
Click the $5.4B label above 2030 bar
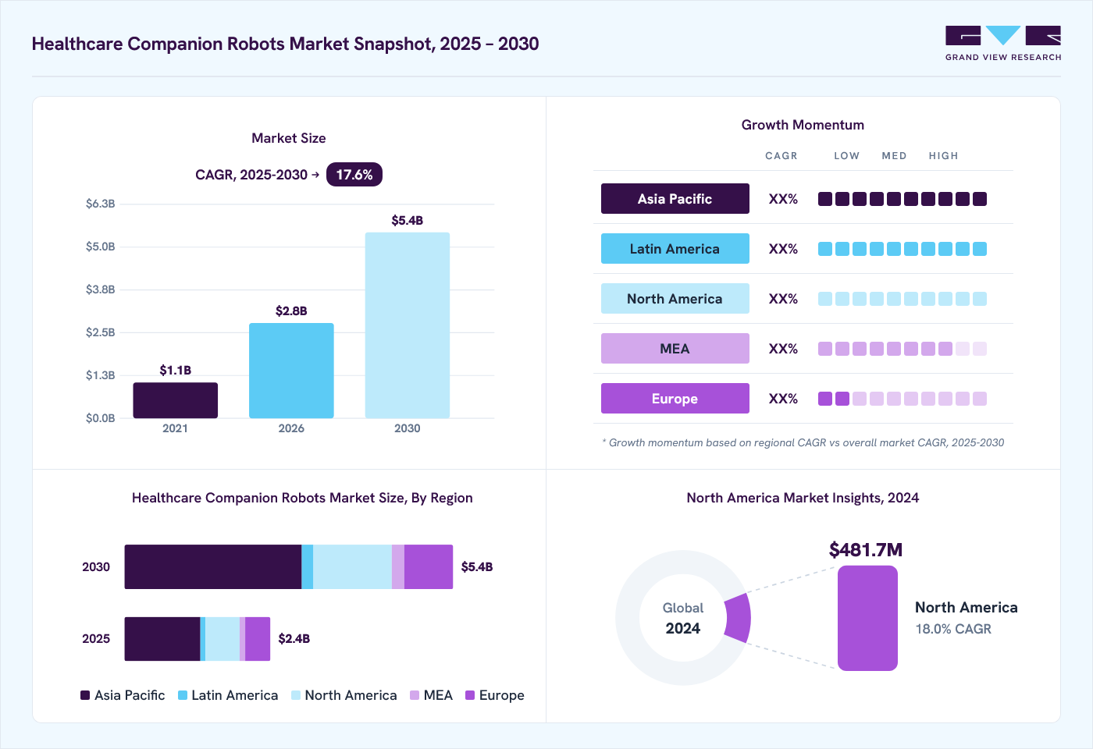coord(408,221)
